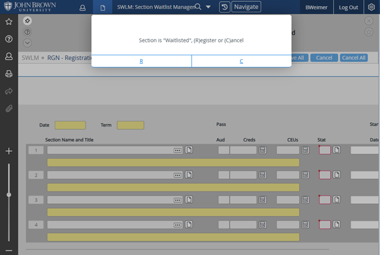
Task: Click Log Out in the header
Action: coord(348,7)
